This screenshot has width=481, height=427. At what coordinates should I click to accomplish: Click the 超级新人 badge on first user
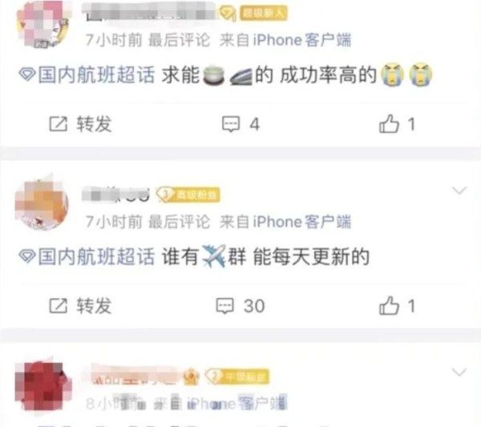(263, 13)
